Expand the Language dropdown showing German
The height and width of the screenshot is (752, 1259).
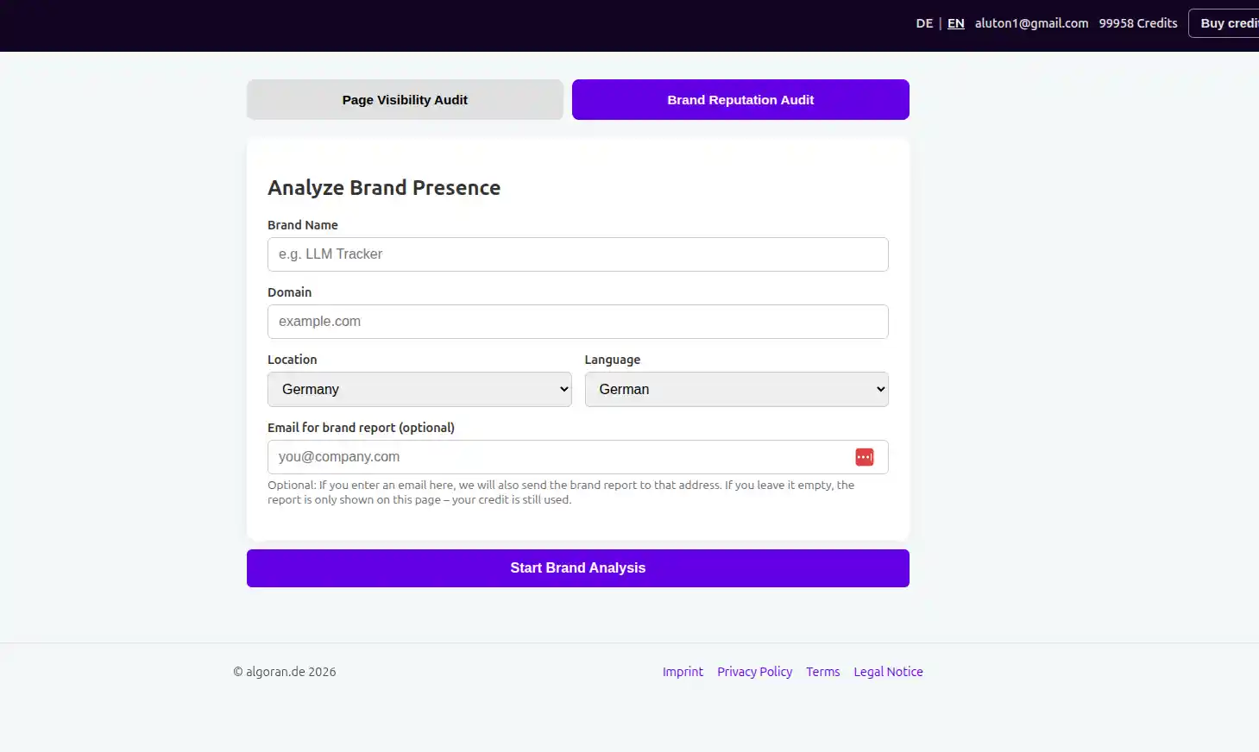[736, 390]
